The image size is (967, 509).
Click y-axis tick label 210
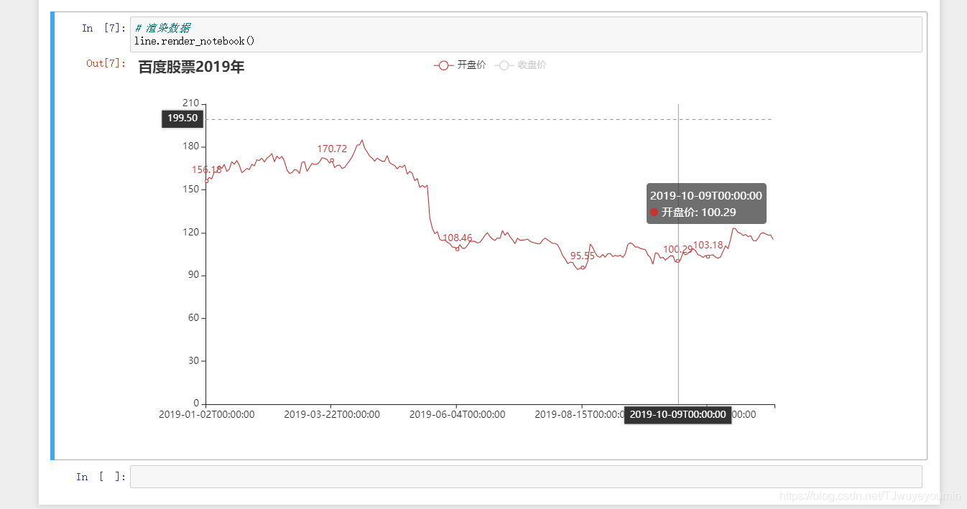pyautogui.click(x=191, y=103)
